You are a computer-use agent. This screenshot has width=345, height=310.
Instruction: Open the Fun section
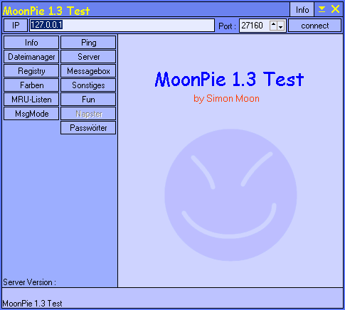88,100
